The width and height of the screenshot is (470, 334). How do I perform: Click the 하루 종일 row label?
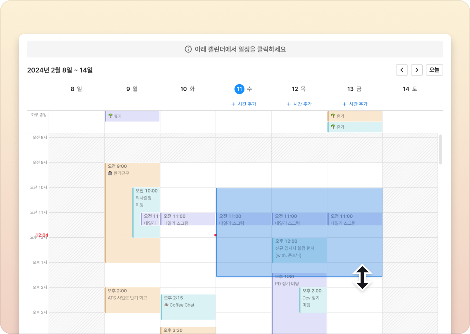click(x=39, y=114)
